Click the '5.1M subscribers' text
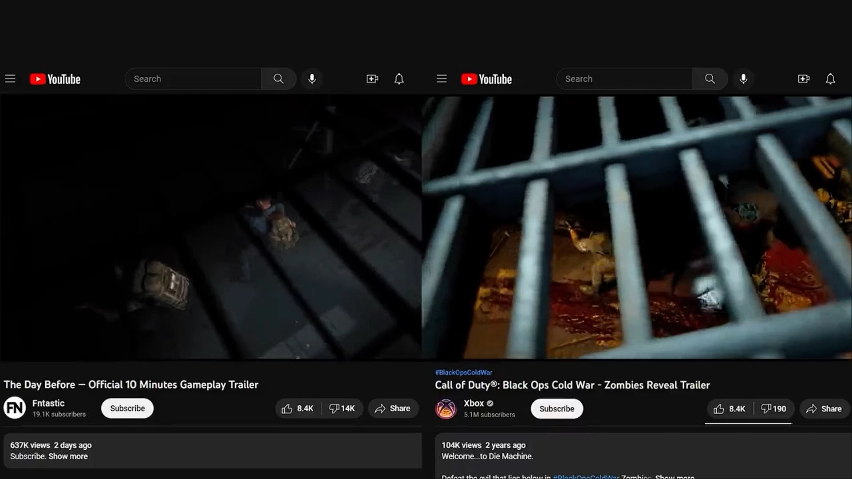 click(x=489, y=415)
